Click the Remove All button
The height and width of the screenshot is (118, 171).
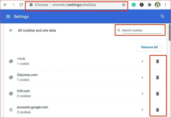pos(149,47)
